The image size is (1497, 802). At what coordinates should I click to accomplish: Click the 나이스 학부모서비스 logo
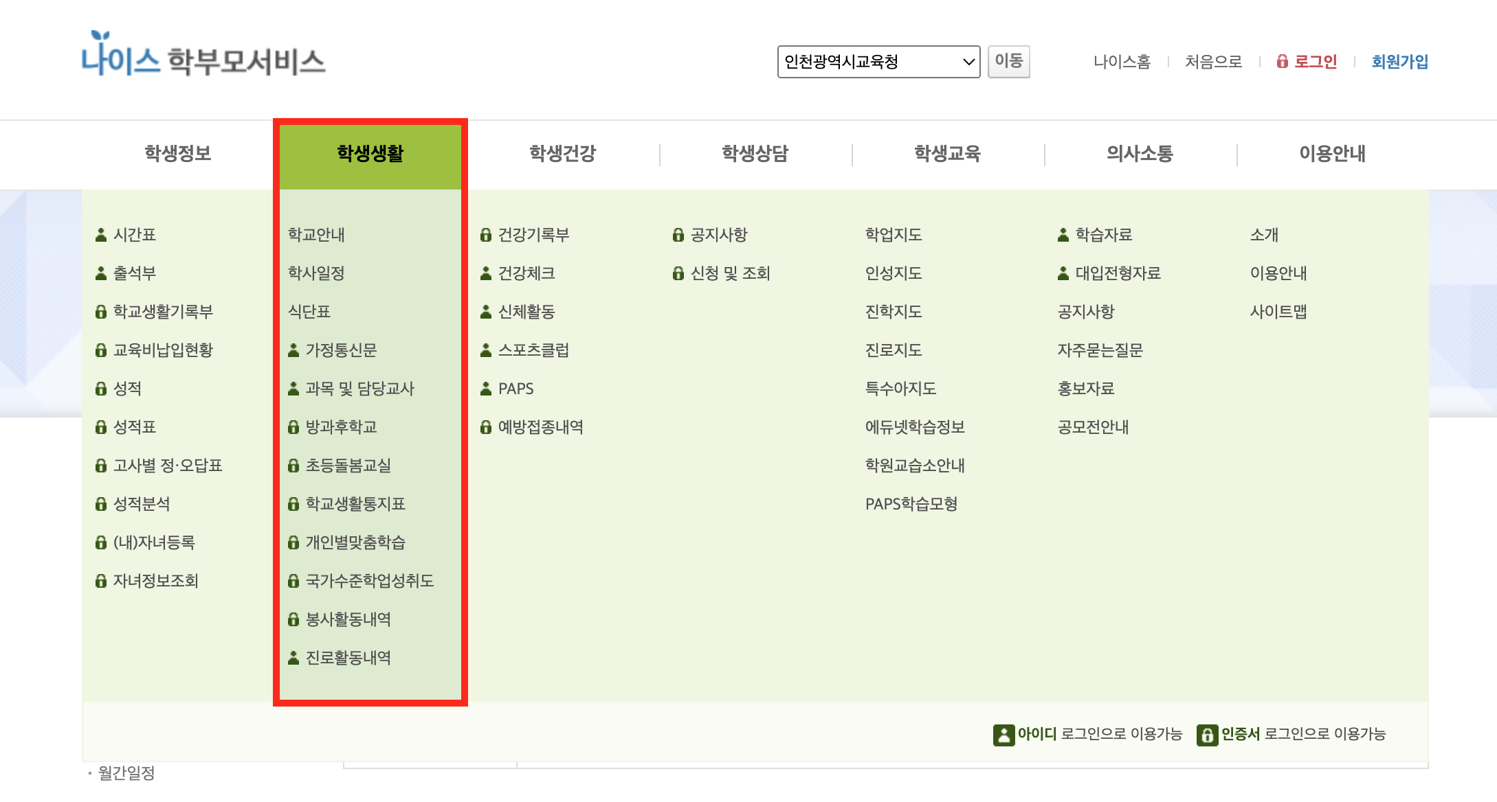pos(203,56)
